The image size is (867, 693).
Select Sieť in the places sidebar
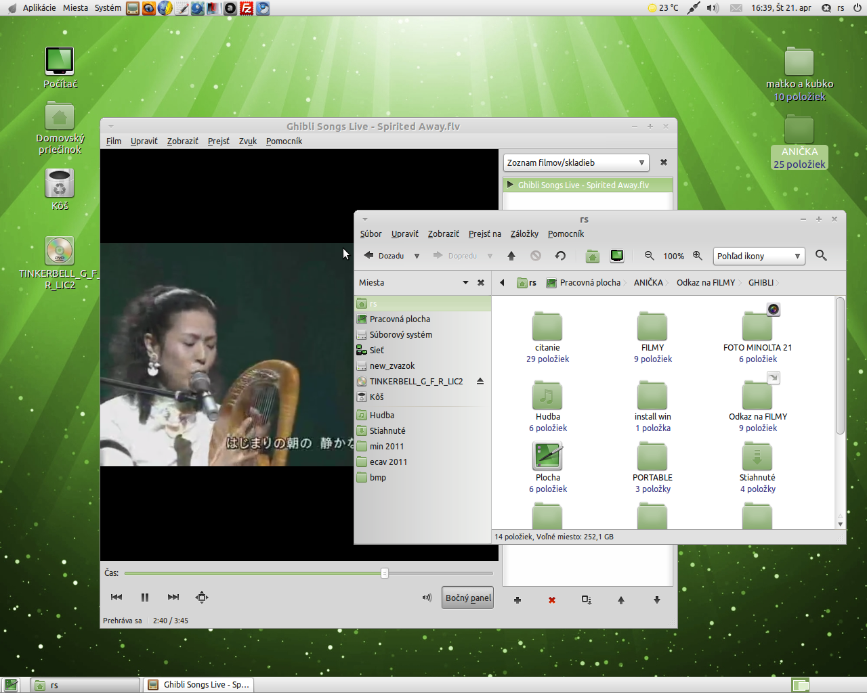[423, 350]
